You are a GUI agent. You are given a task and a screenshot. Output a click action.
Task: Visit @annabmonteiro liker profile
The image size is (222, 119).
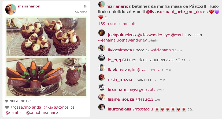pos(42,113)
